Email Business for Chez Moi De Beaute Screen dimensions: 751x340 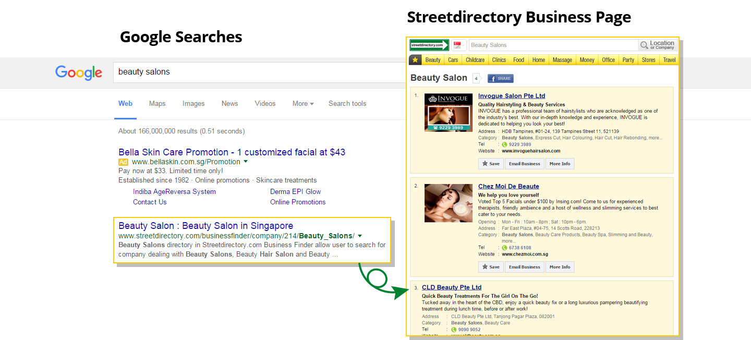pyautogui.click(x=524, y=267)
